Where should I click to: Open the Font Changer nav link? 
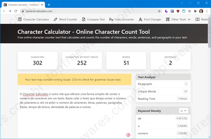pos(153,19)
